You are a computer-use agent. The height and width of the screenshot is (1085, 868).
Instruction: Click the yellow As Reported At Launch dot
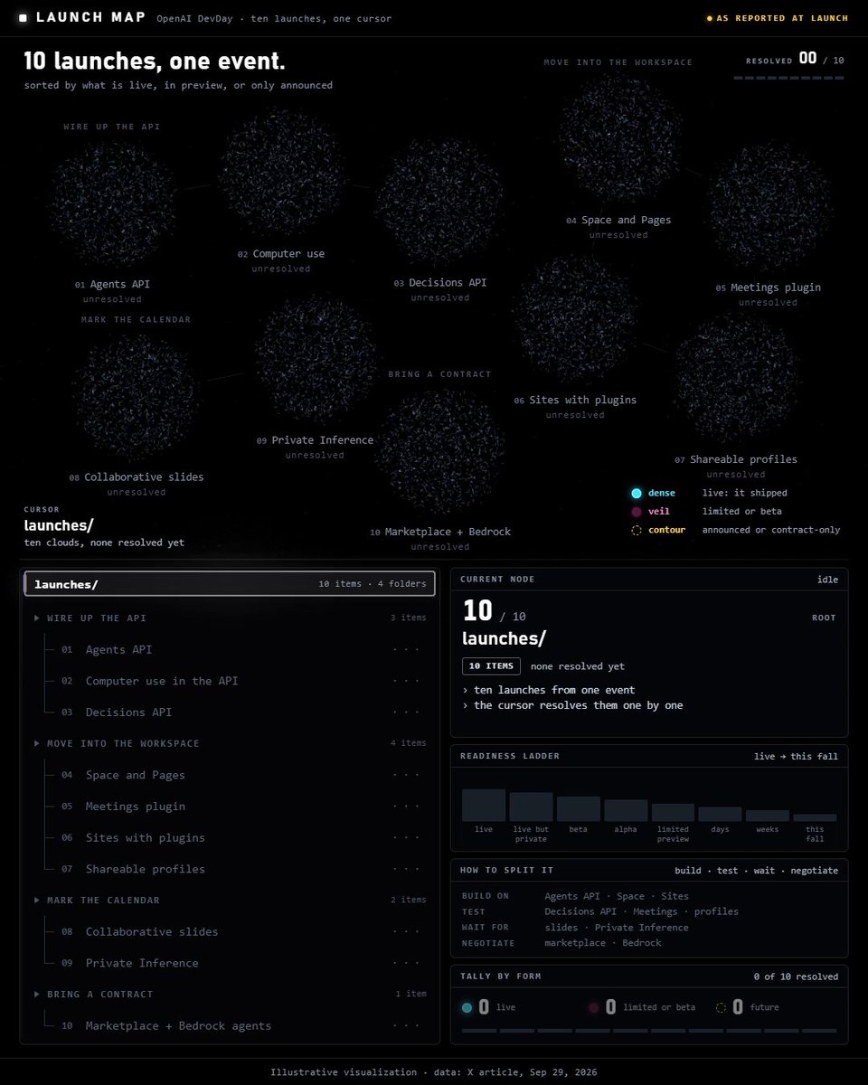pyautogui.click(x=710, y=18)
